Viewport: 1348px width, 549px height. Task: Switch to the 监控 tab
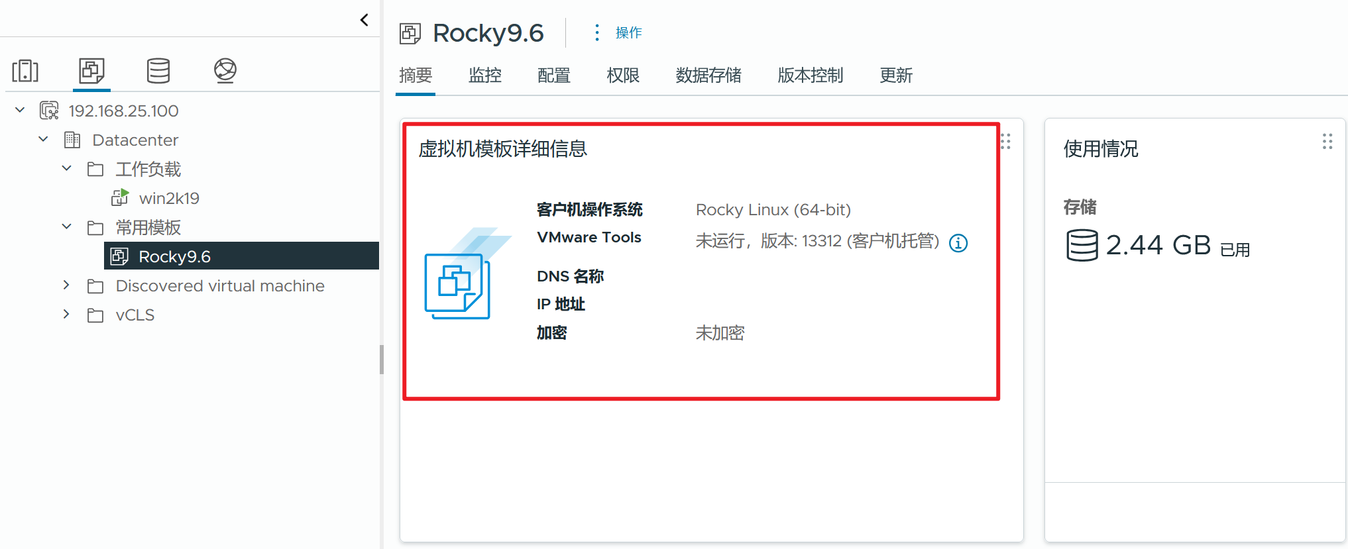tap(485, 75)
